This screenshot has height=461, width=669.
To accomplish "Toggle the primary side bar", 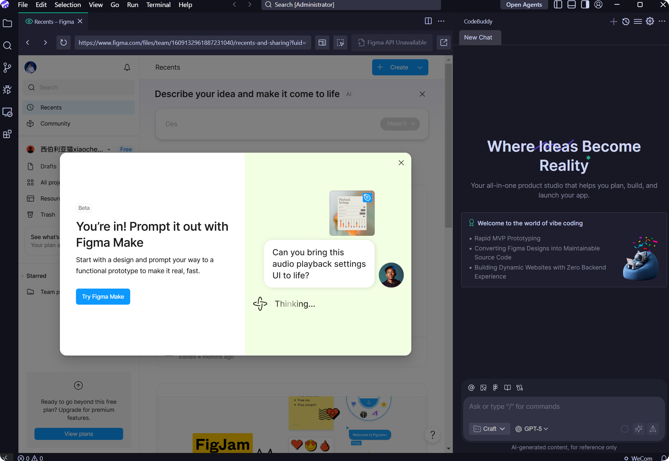I will point(558,5).
